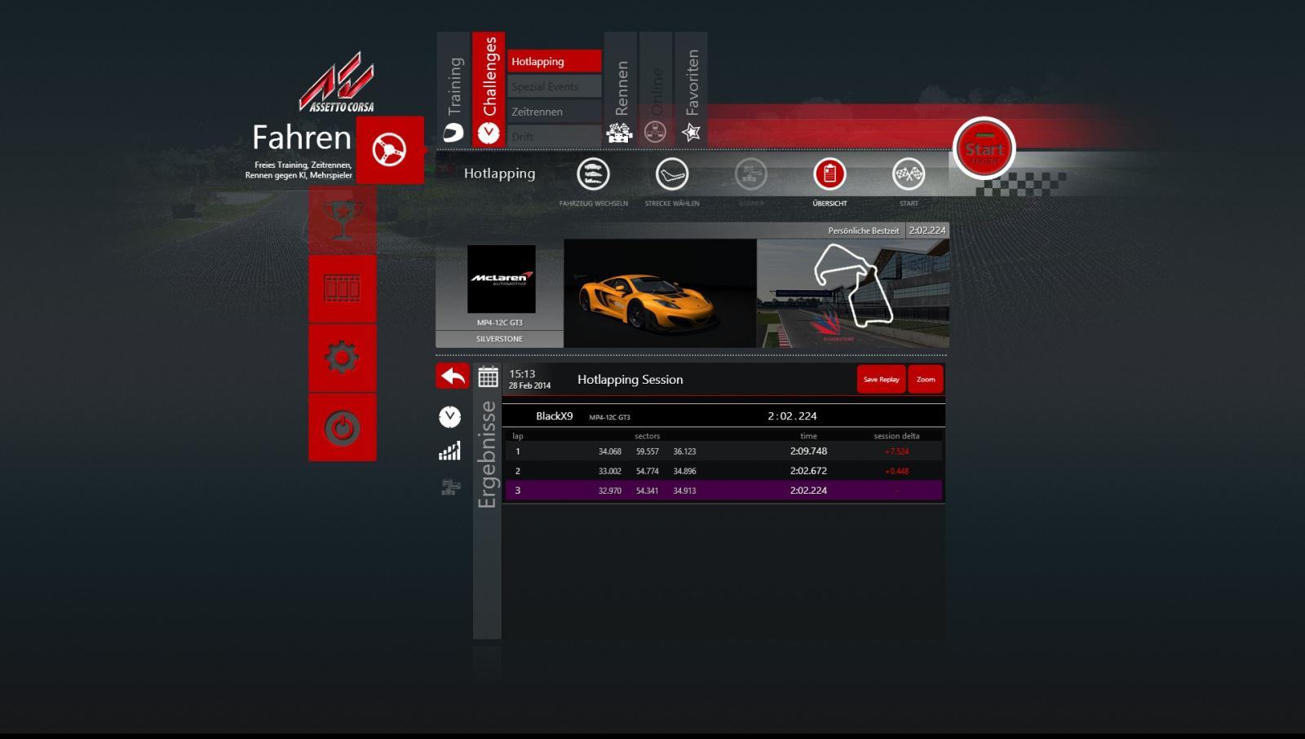
Task: Click the greyed-out Gegner opponent icon
Action: pyautogui.click(x=750, y=174)
